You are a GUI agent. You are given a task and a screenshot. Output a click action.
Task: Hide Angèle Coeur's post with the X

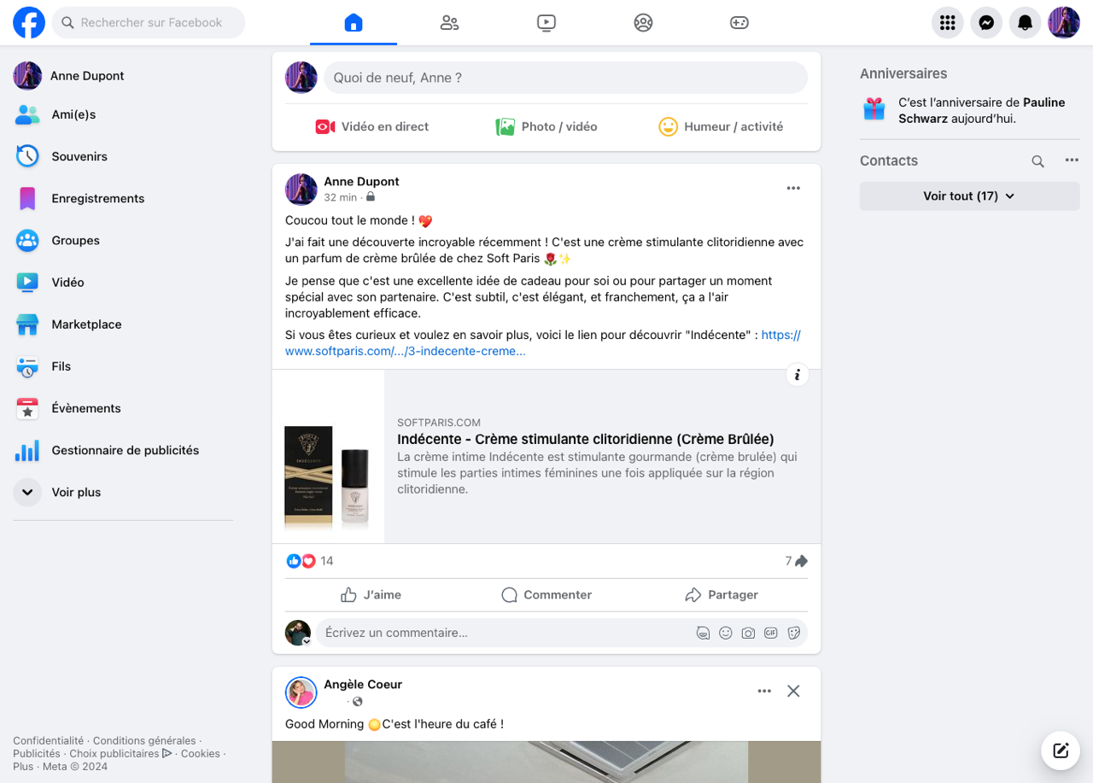(x=793, y=691)
